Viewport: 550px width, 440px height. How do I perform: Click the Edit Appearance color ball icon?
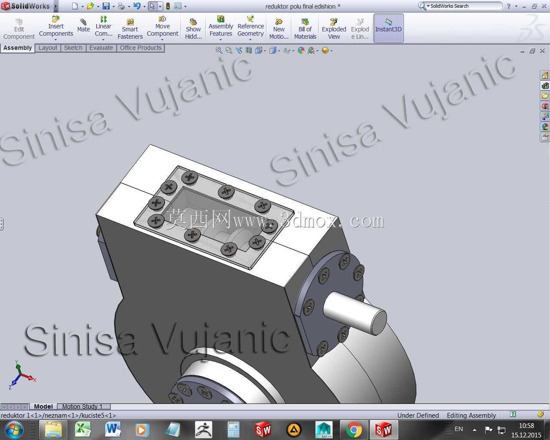pyautogui.click(x=301, y=50)
